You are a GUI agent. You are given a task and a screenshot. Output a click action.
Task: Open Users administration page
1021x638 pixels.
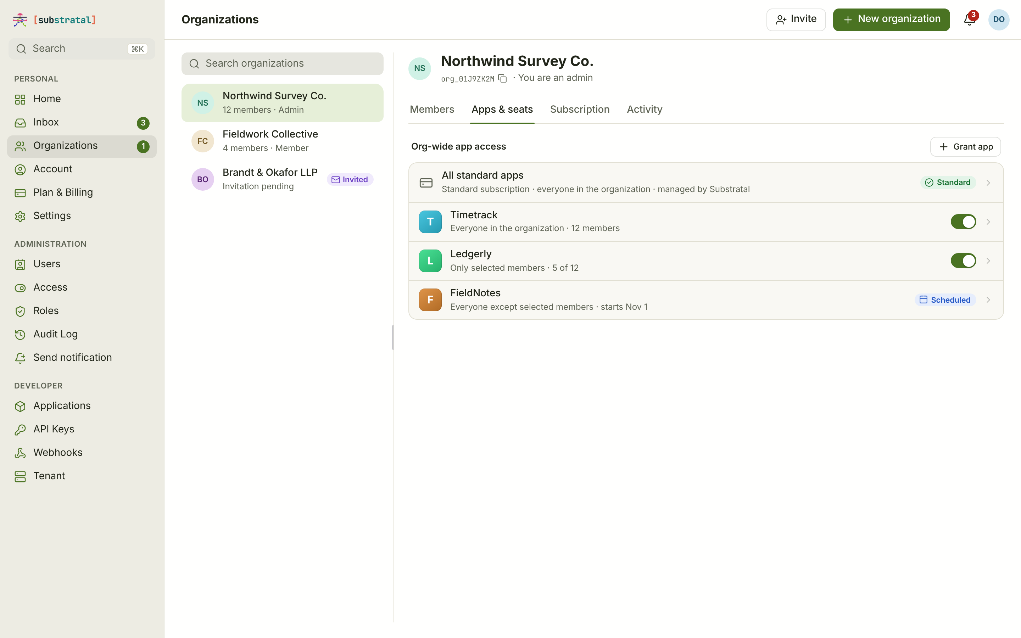pos(82,264)
